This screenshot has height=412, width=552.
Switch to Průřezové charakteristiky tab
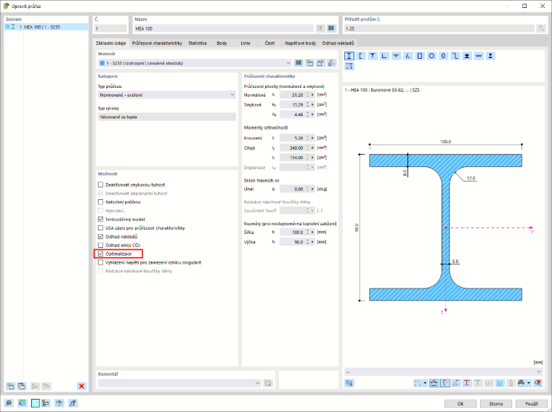point(157,43)
